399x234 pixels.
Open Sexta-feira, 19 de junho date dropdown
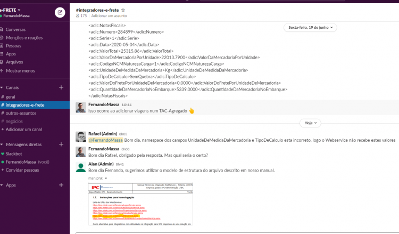click(x=310, y=28)
